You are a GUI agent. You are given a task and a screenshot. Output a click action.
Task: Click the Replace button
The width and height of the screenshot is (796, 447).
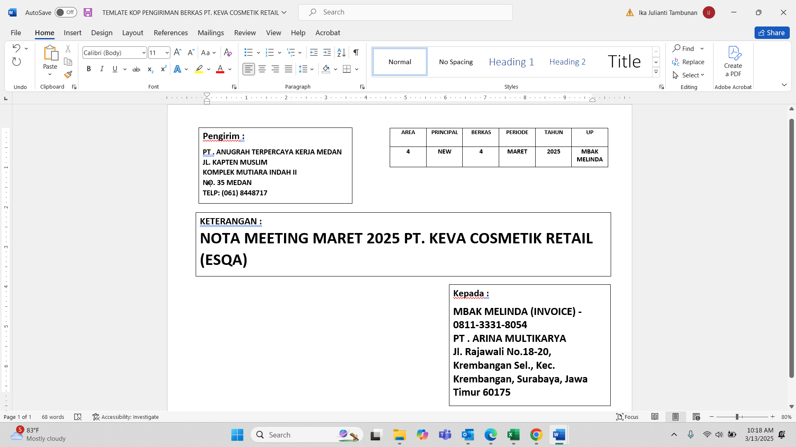click(x=688, y=62)
